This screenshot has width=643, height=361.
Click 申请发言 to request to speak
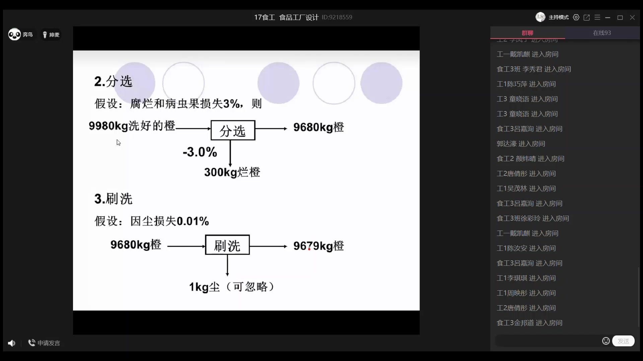point(44,343)
